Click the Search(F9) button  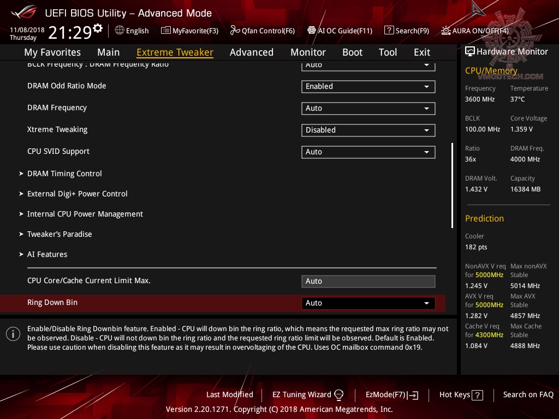coord(407,31)
